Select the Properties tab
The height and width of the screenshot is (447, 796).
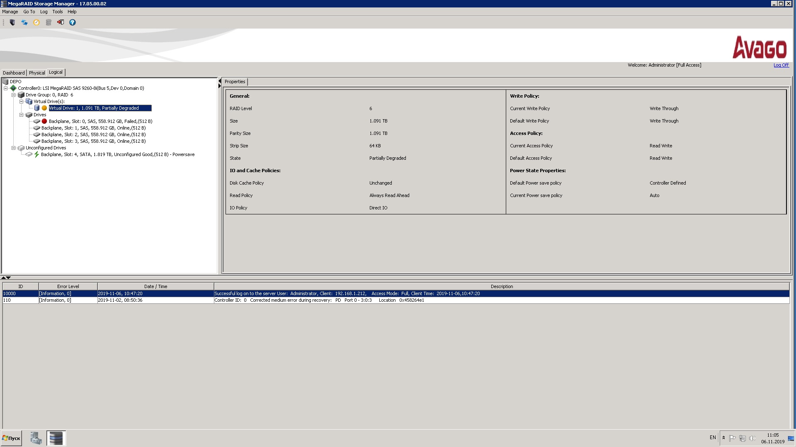[x=235, y=82]
